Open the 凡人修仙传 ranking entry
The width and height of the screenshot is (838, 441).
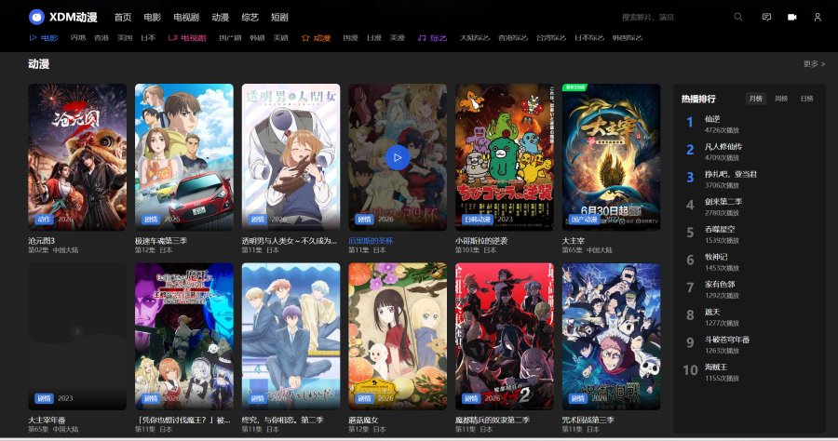(723, 147)
